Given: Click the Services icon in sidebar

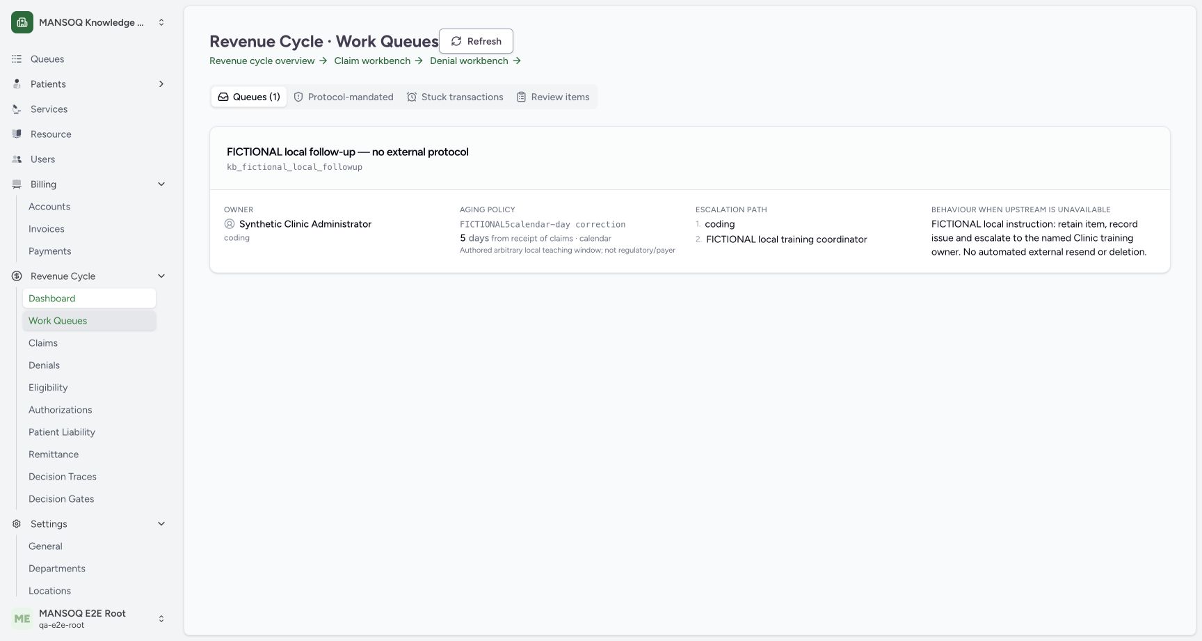Looking at the screenshot, I should click(17, 109).
